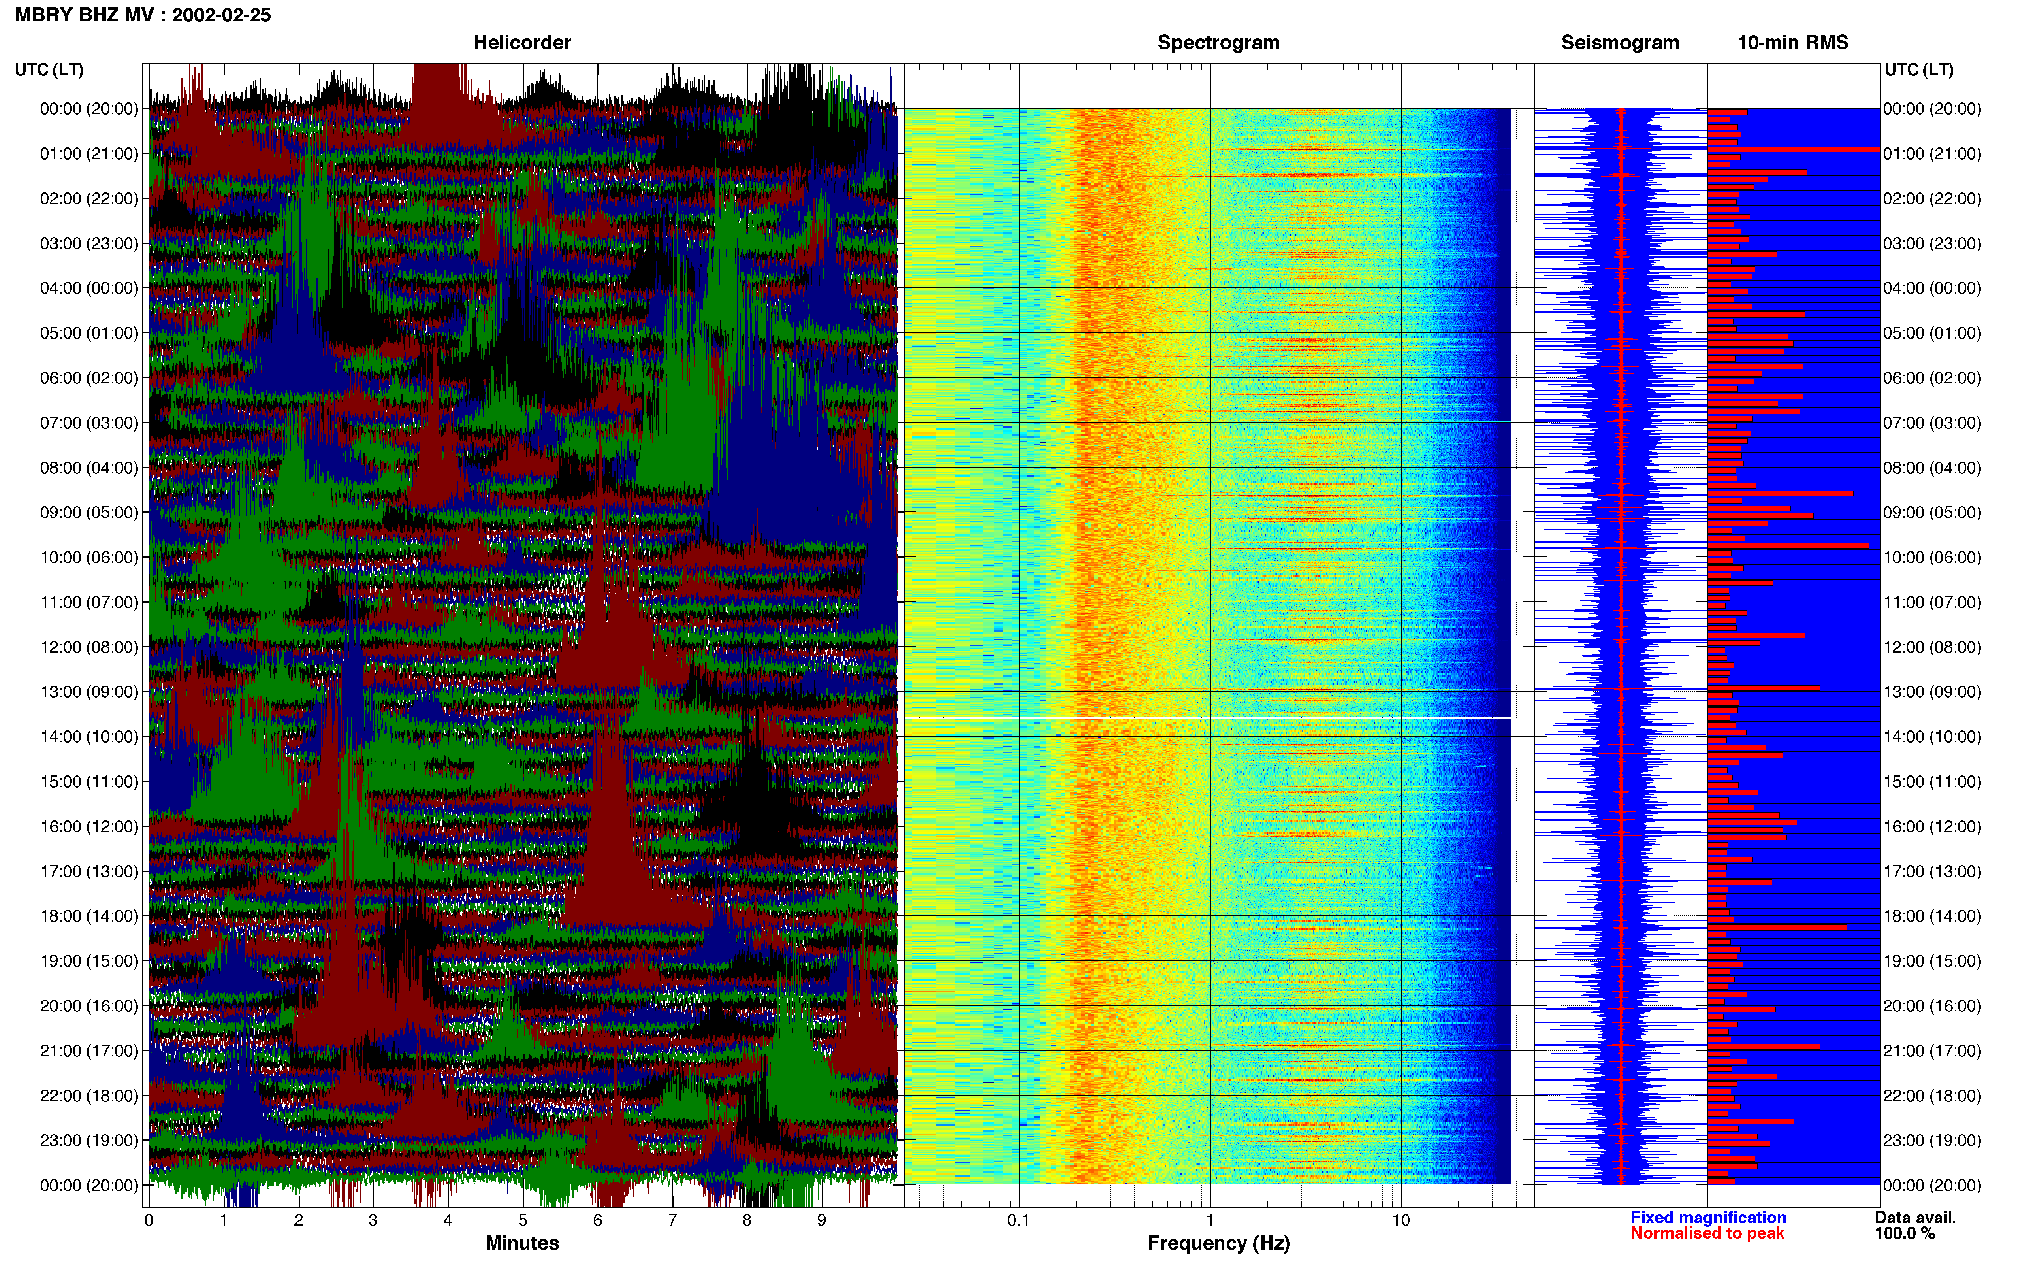Screen dimensions: 2033x1271
Task: Select the left "14:00 (10:00)" time label
Action: pos(89,737)
